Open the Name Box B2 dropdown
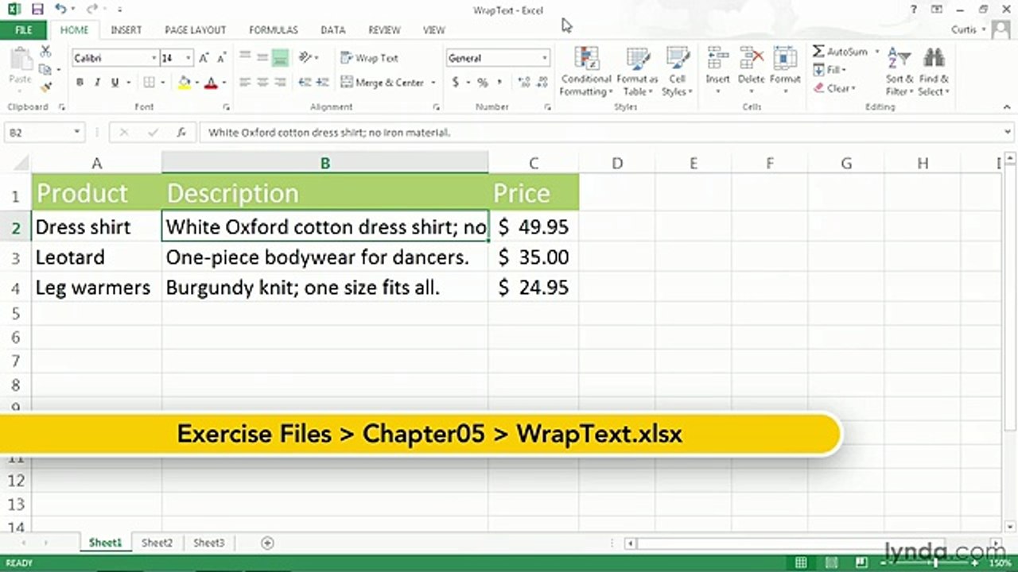 point(77,133)
